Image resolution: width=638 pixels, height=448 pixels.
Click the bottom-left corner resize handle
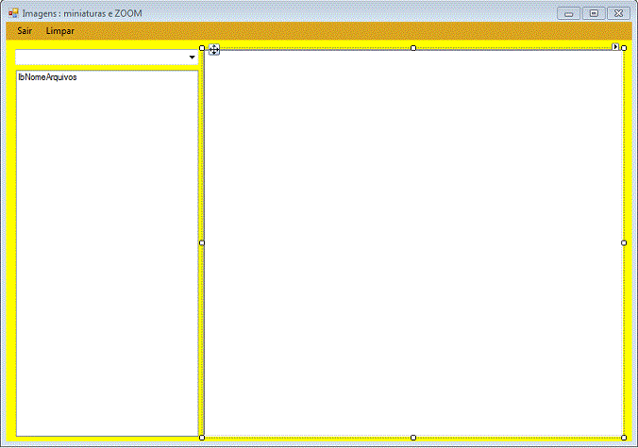(x=202, y=438)
